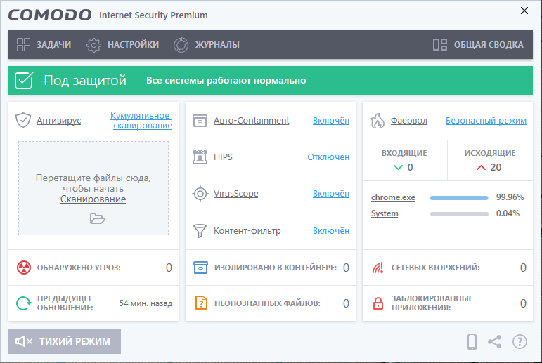Open the Настройки menu

pyautogui.click(x=123, y=45)
